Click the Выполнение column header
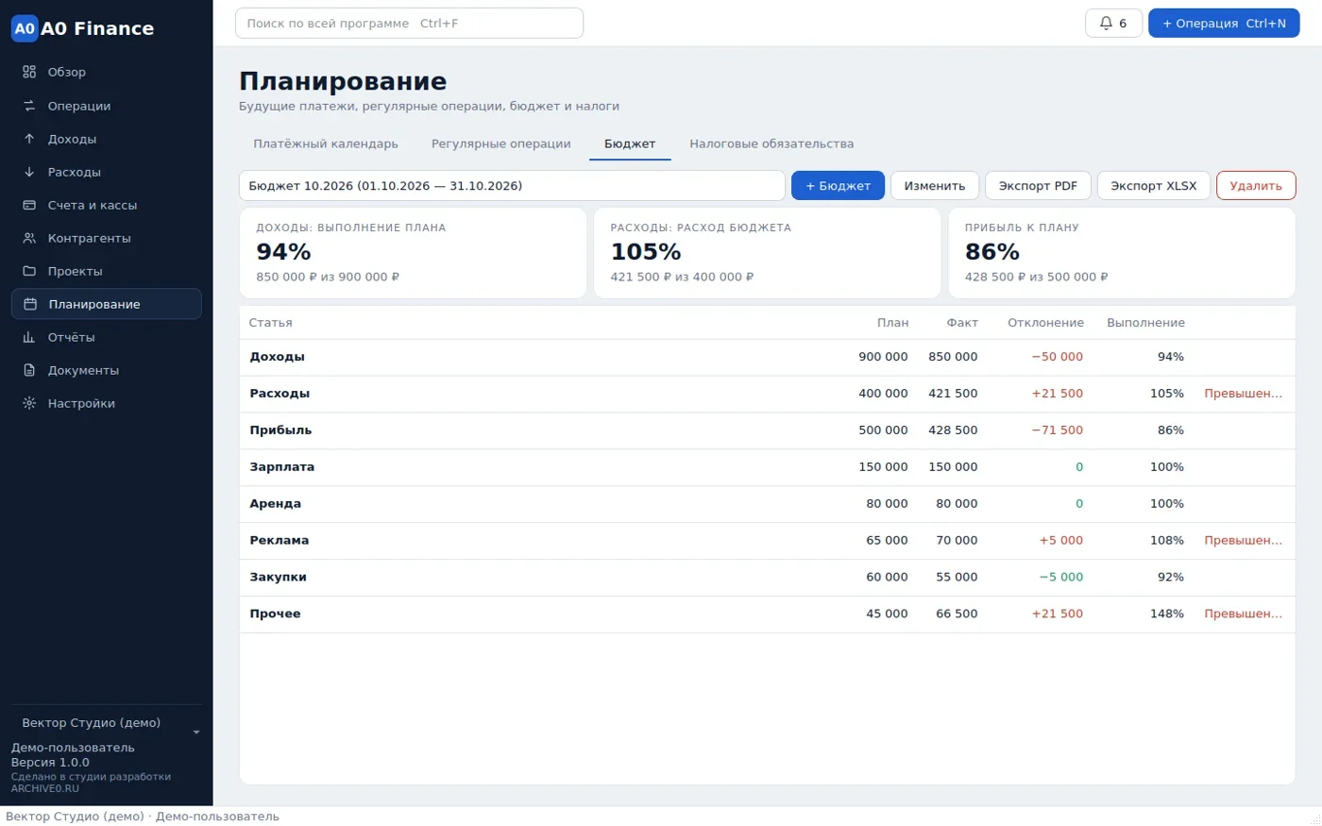This screenshot has height=826, width=1322. click(x=1145, y=323)
